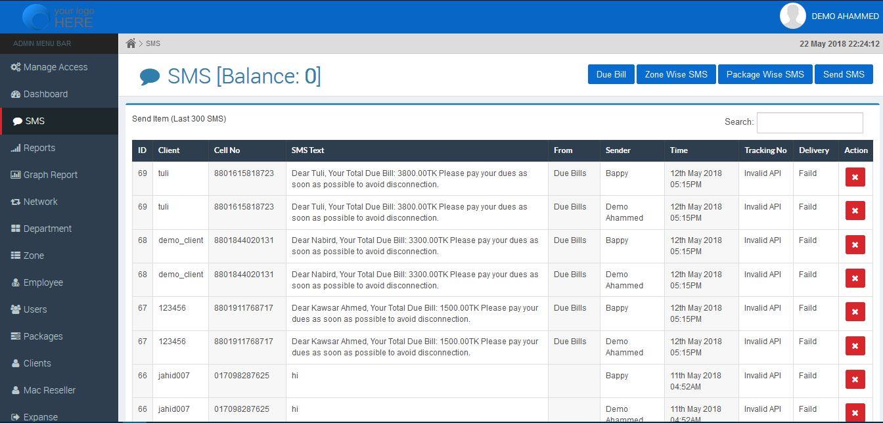Focus the Search input field
Screen dimensions: 883x423
point(809,122)
